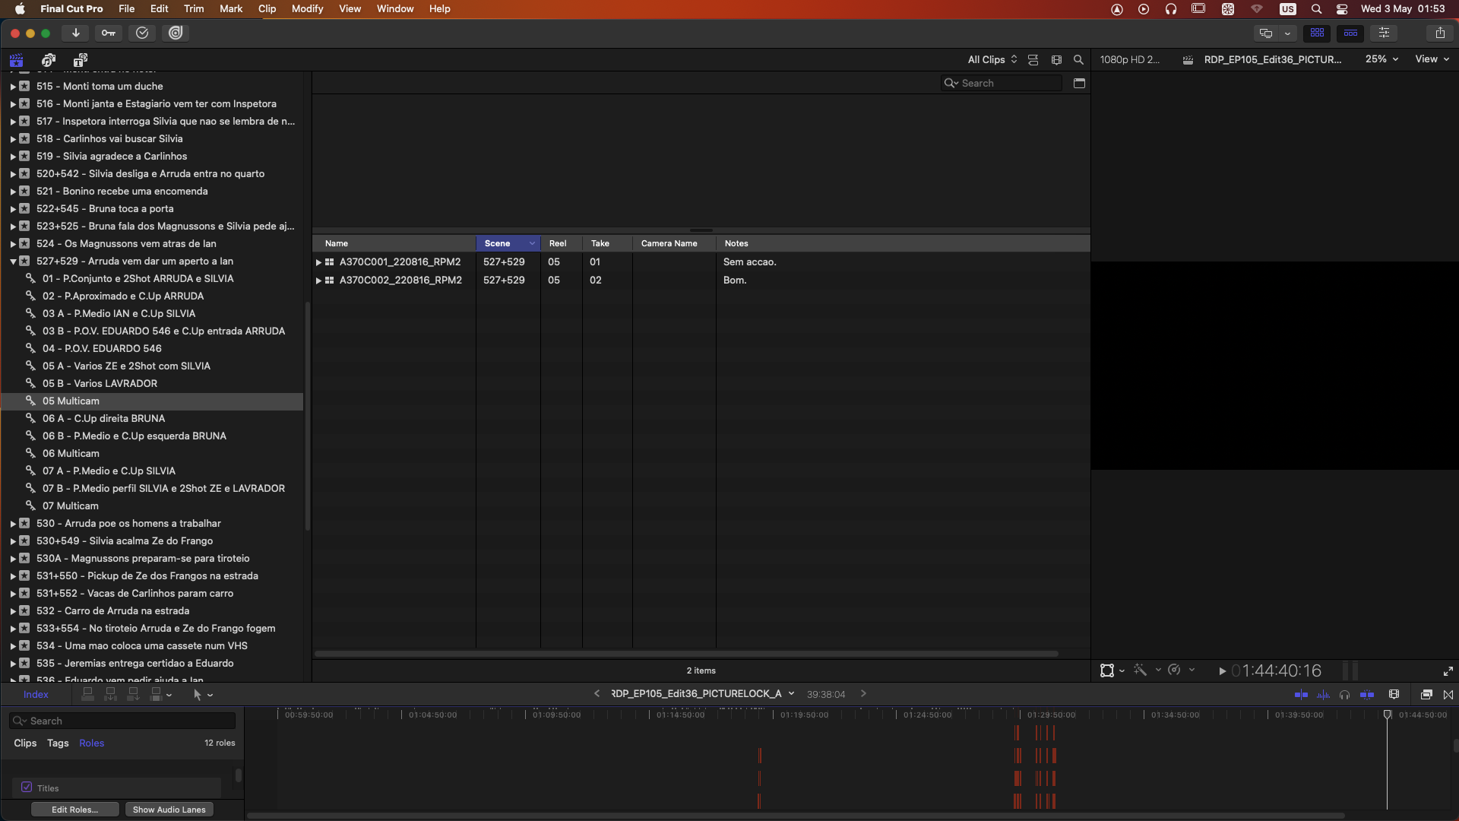Click the Edit Roles button
This screenshot has height=821, width=1459.
click(74, 810)
